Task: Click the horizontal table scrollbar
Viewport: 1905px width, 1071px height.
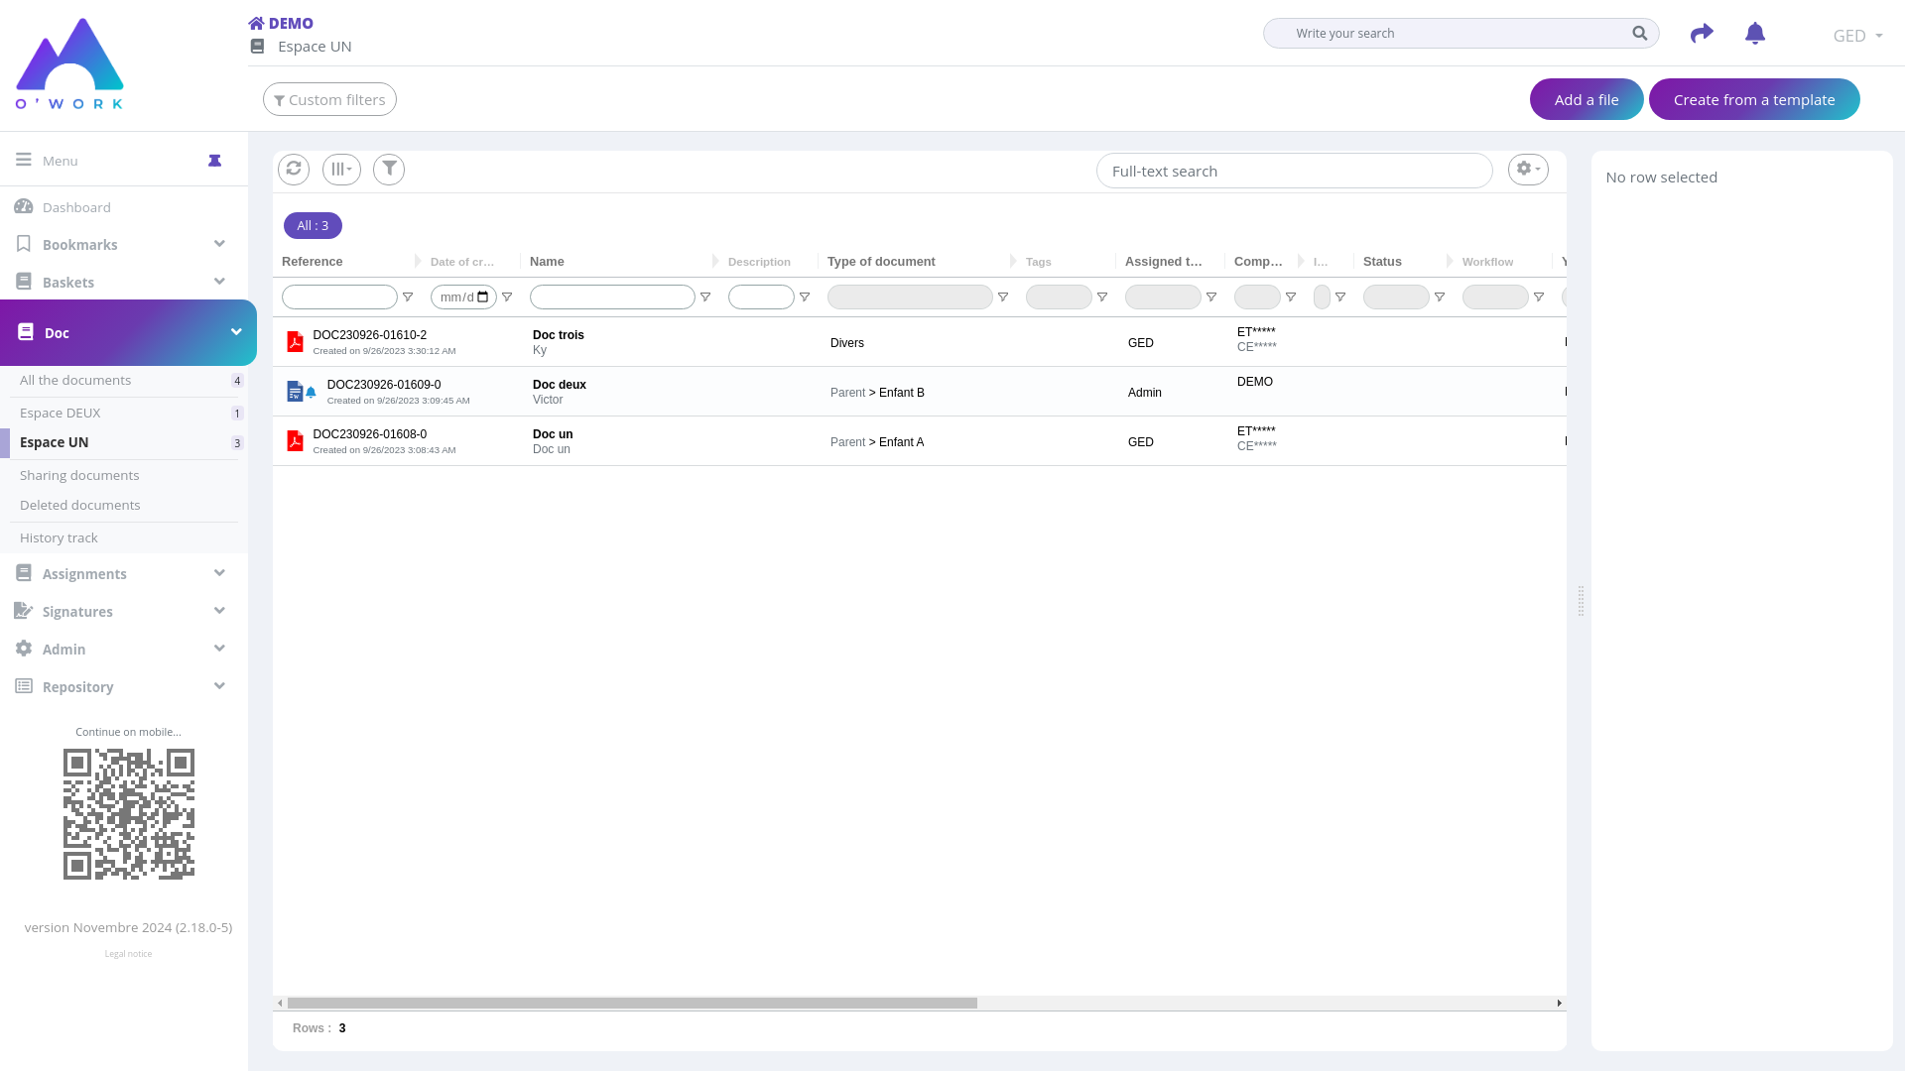Action: click(632, 1004)
